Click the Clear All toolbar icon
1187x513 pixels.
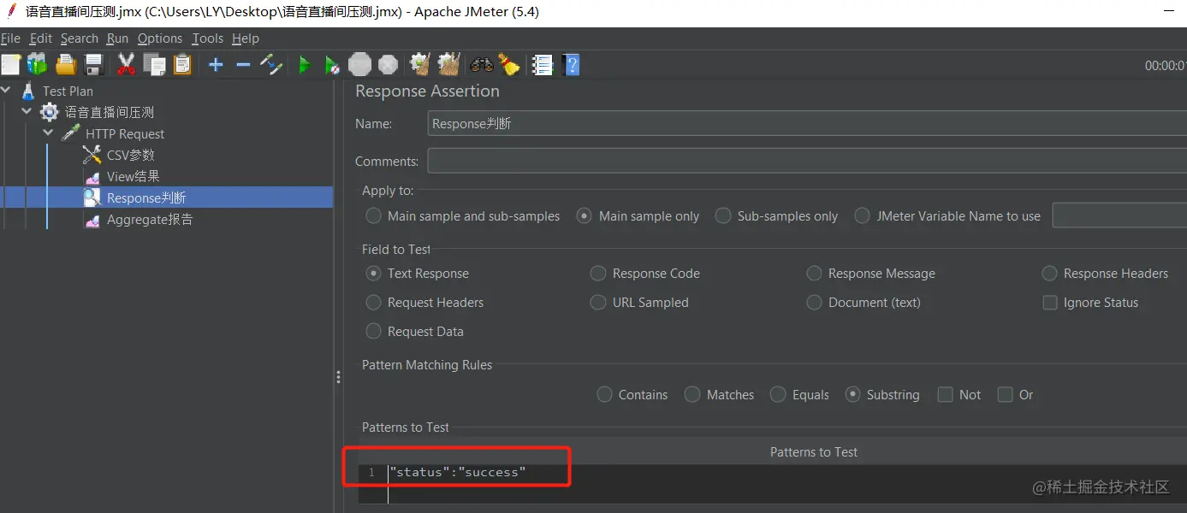[x=448, y=64]
